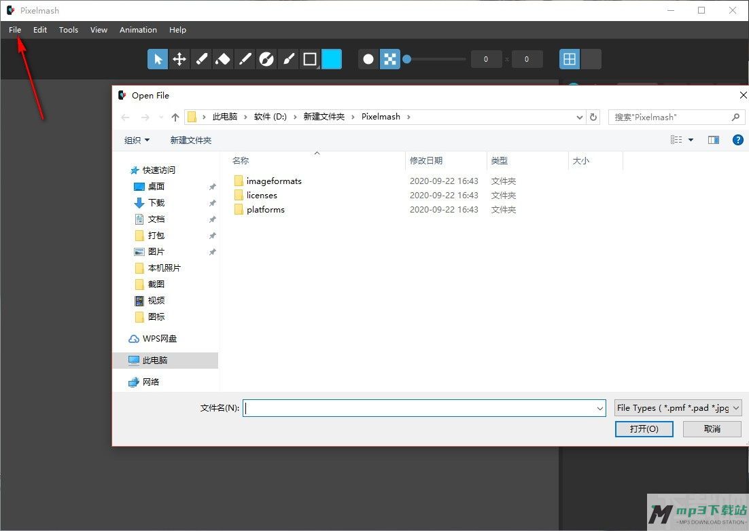Toggle the blank button beside grid view
The height and width of the screenshot is (531, 749).
point(591,59)
